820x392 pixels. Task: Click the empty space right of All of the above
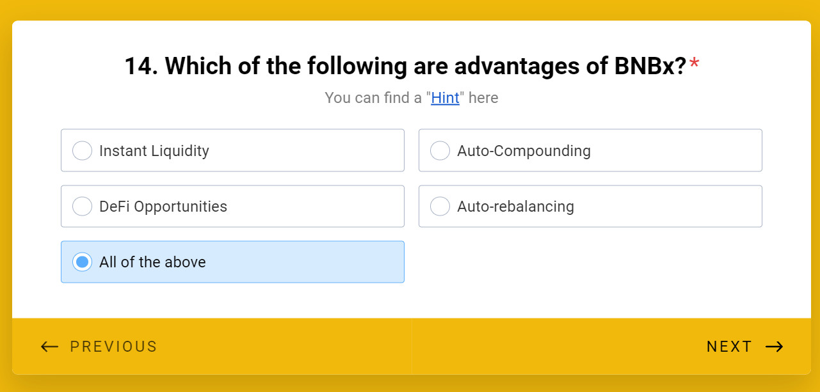[589, 262]
